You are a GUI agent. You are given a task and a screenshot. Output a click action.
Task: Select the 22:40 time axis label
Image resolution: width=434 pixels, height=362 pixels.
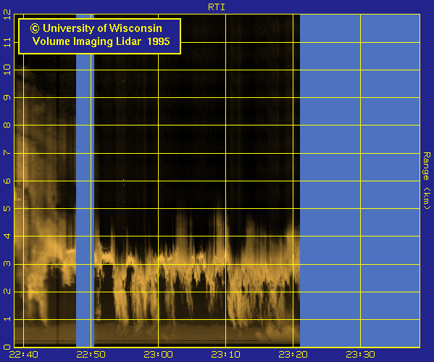[23, 355]
